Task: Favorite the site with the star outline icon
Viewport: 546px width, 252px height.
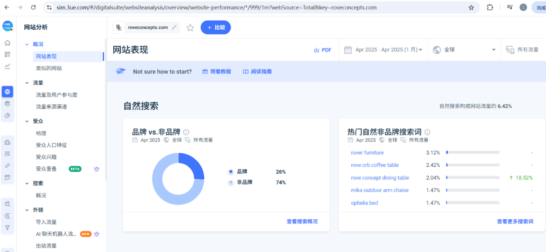Action: tap(190, 28)
